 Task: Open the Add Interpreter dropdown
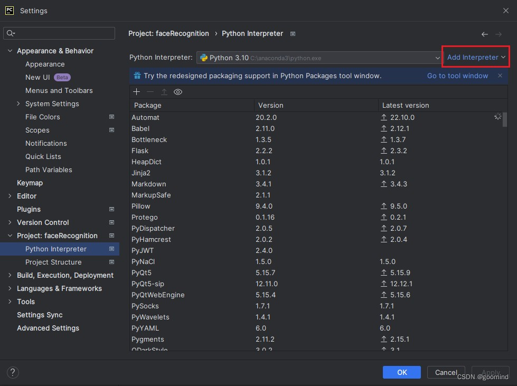(x=476, y=57)
